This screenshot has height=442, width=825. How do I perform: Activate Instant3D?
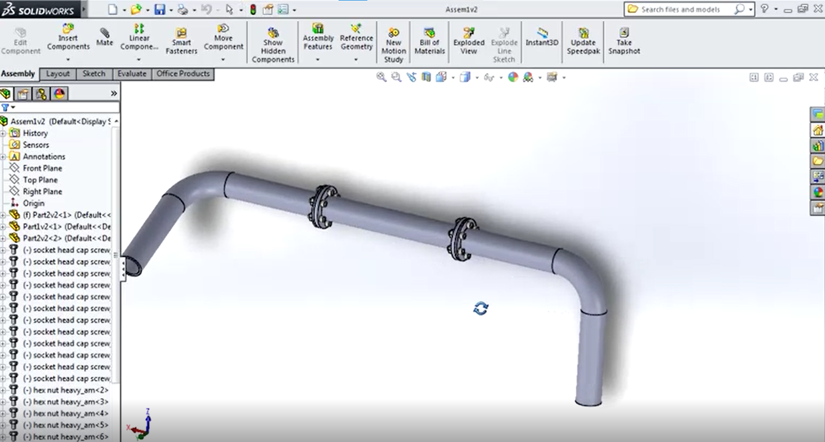coord(542,38)
